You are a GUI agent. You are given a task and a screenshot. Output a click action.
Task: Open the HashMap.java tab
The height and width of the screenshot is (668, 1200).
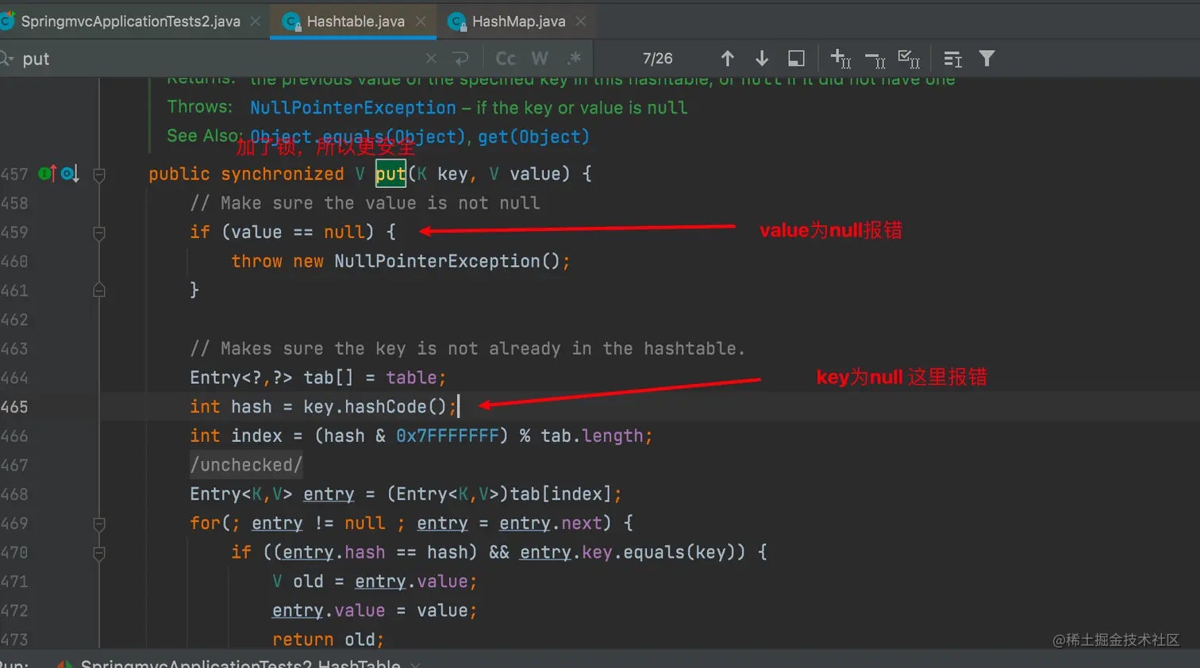pyautogui.click(x=518, y=21)
